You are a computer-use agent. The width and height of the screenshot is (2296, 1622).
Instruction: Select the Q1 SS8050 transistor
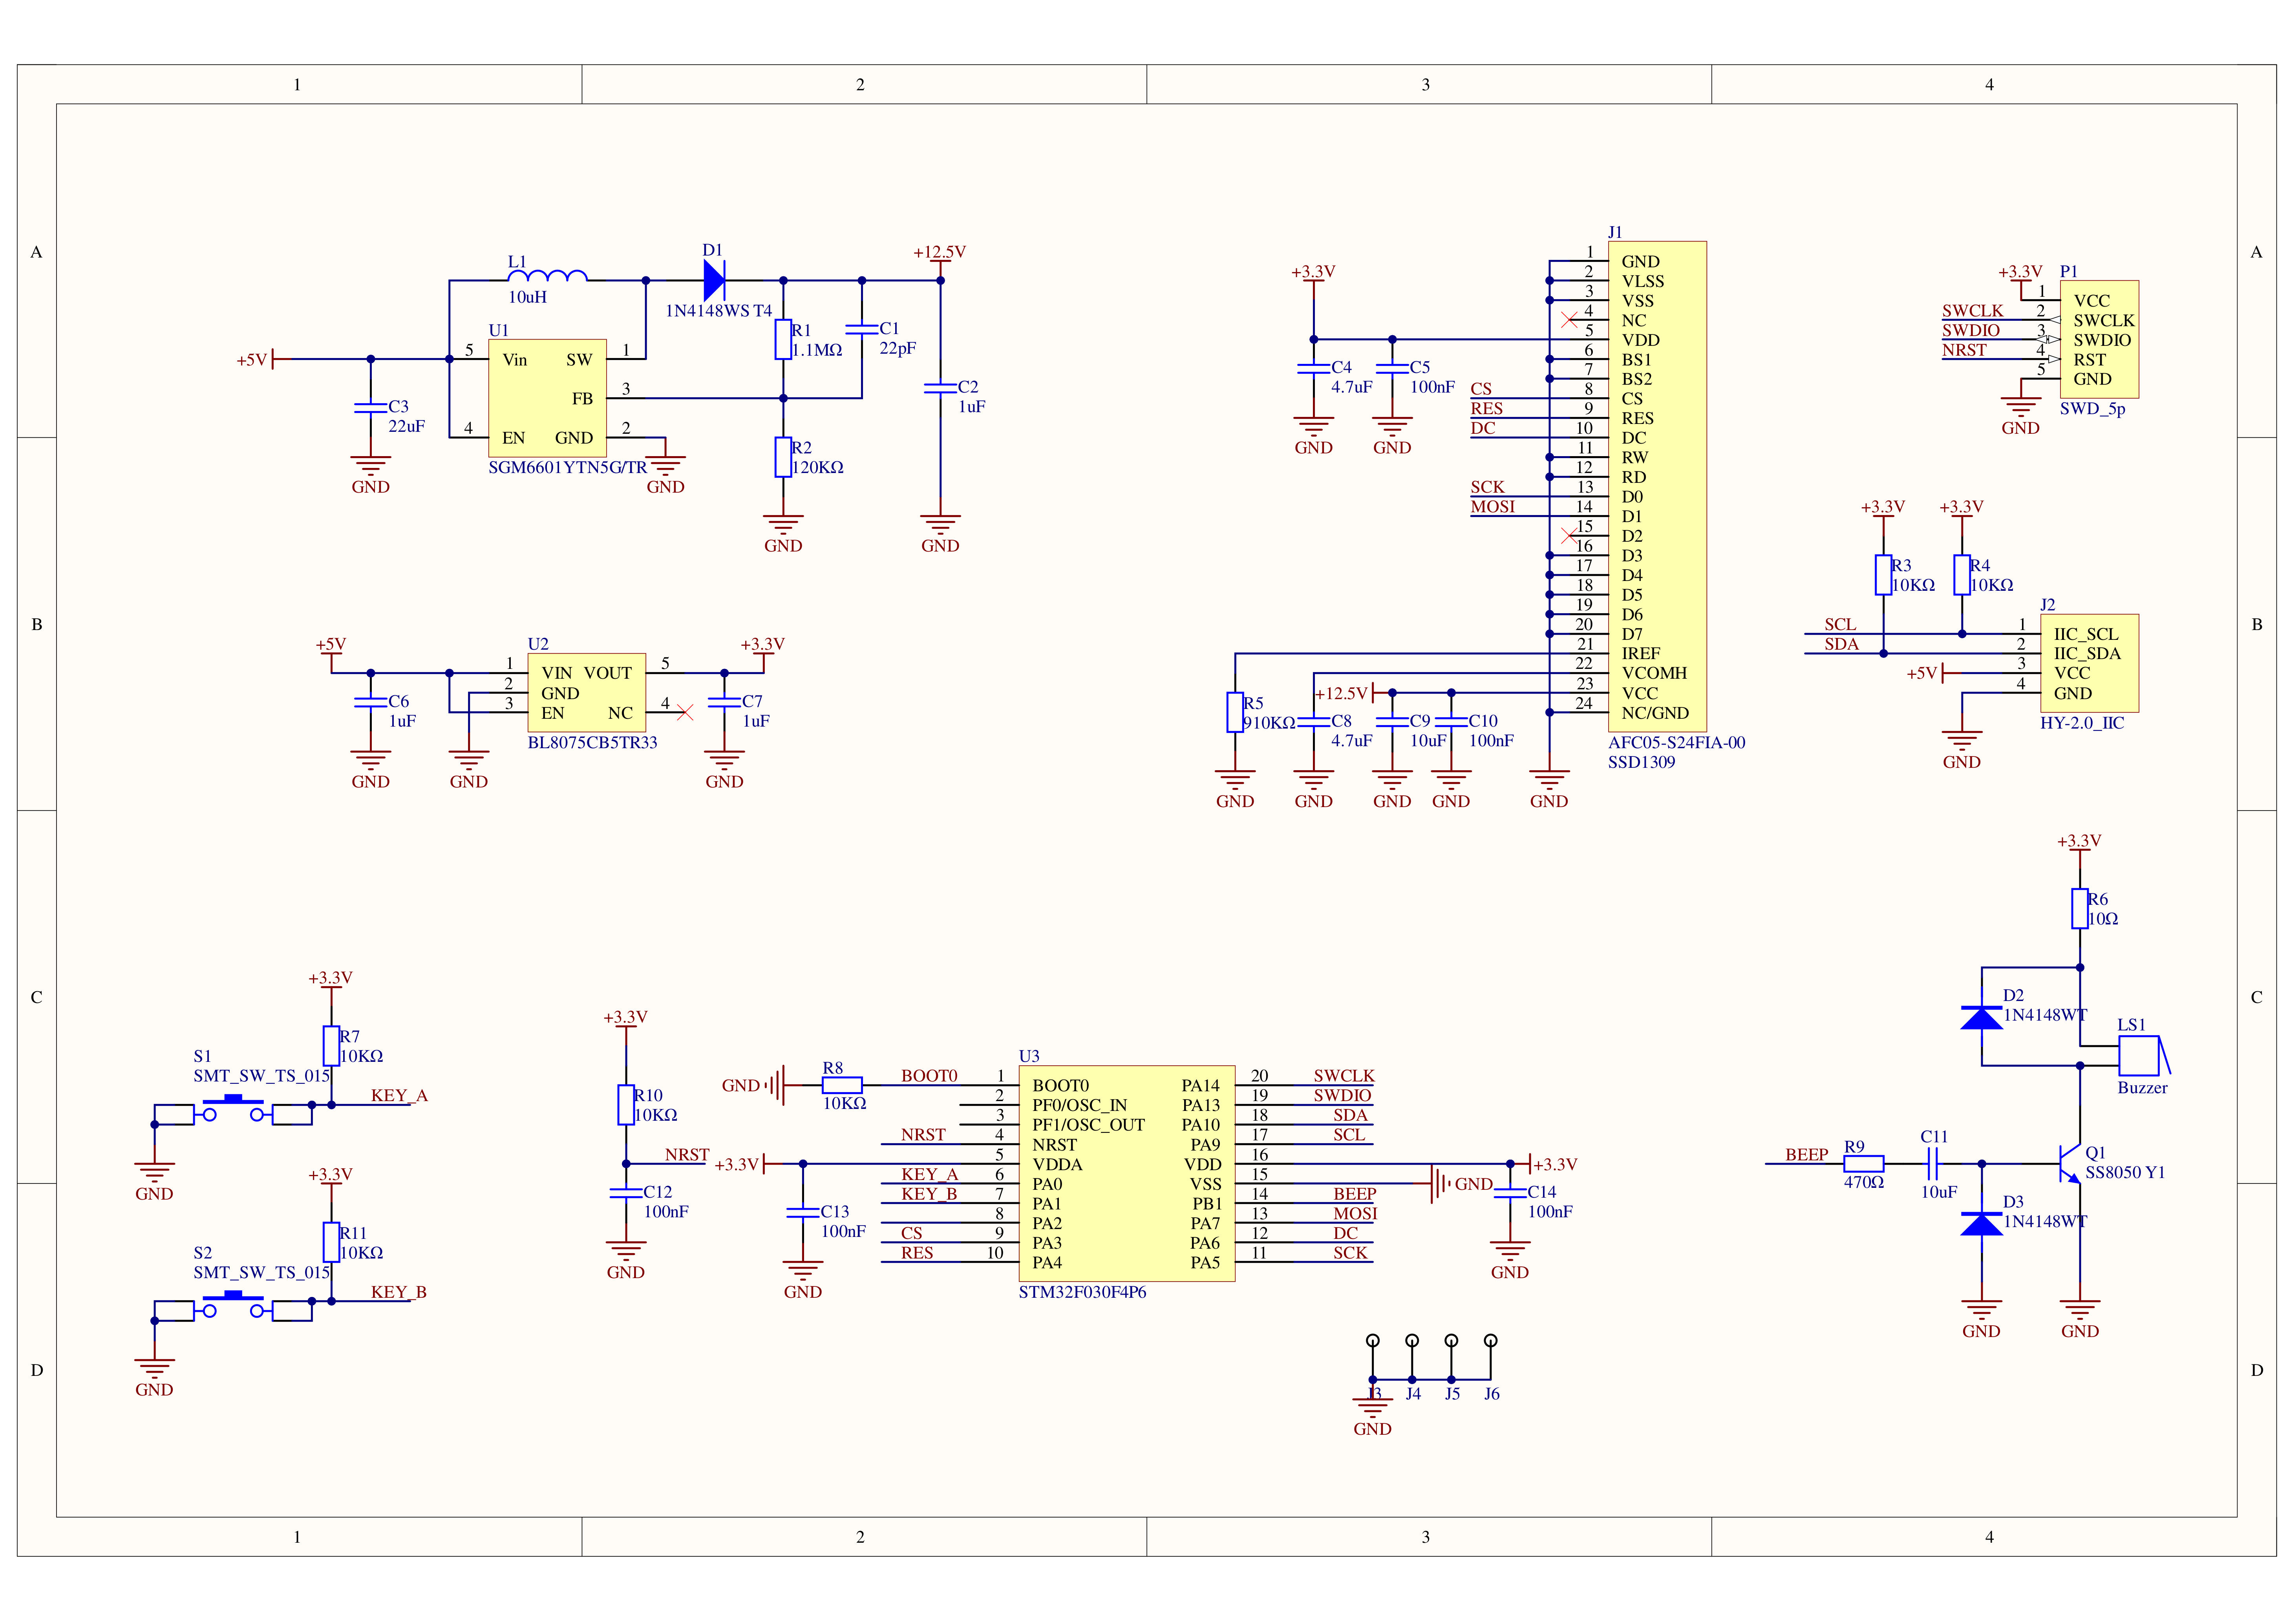pos(2070,1164)
